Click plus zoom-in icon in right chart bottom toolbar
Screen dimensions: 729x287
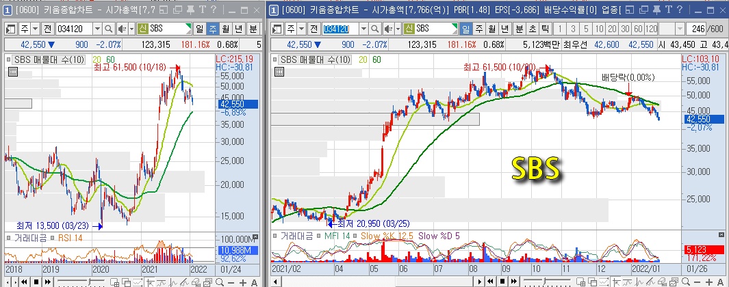coord(708,282)
